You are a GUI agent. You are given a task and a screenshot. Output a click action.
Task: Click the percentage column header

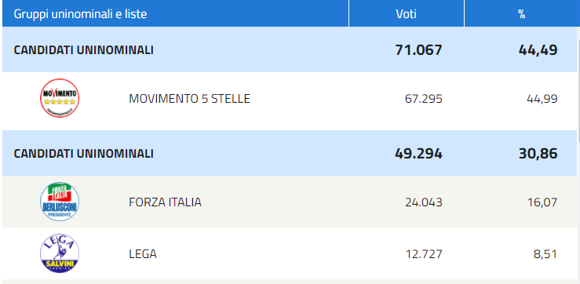tap(522, 13)
